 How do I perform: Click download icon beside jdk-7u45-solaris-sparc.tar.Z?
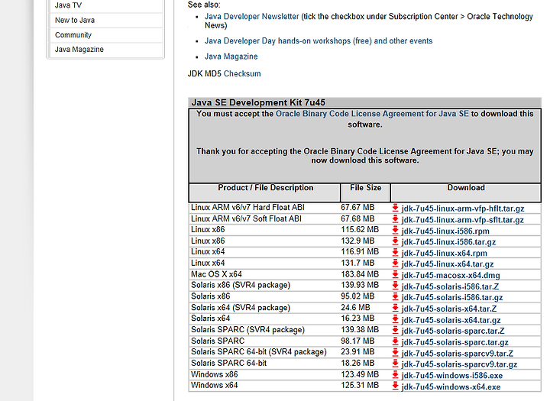(x=396, y=331)
